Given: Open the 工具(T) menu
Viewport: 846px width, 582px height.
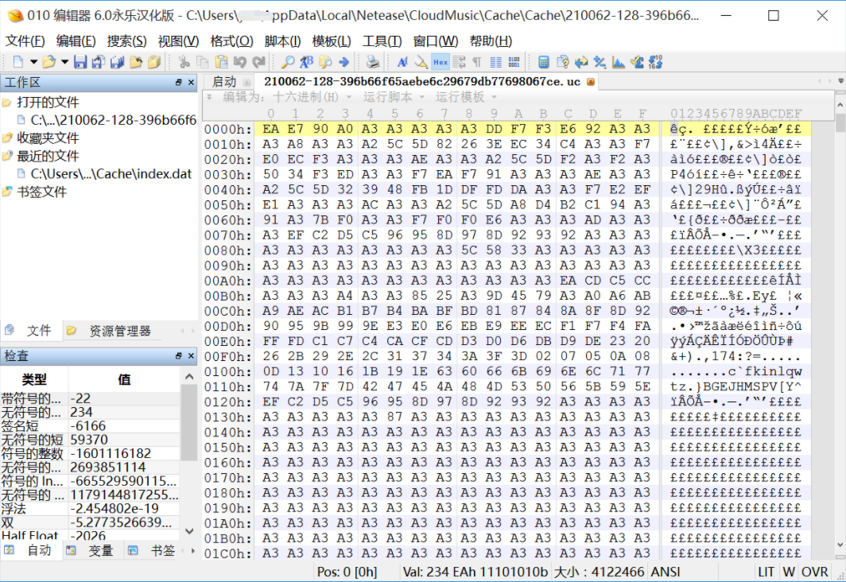Looking at the screenshot, I should pos(382,41).
